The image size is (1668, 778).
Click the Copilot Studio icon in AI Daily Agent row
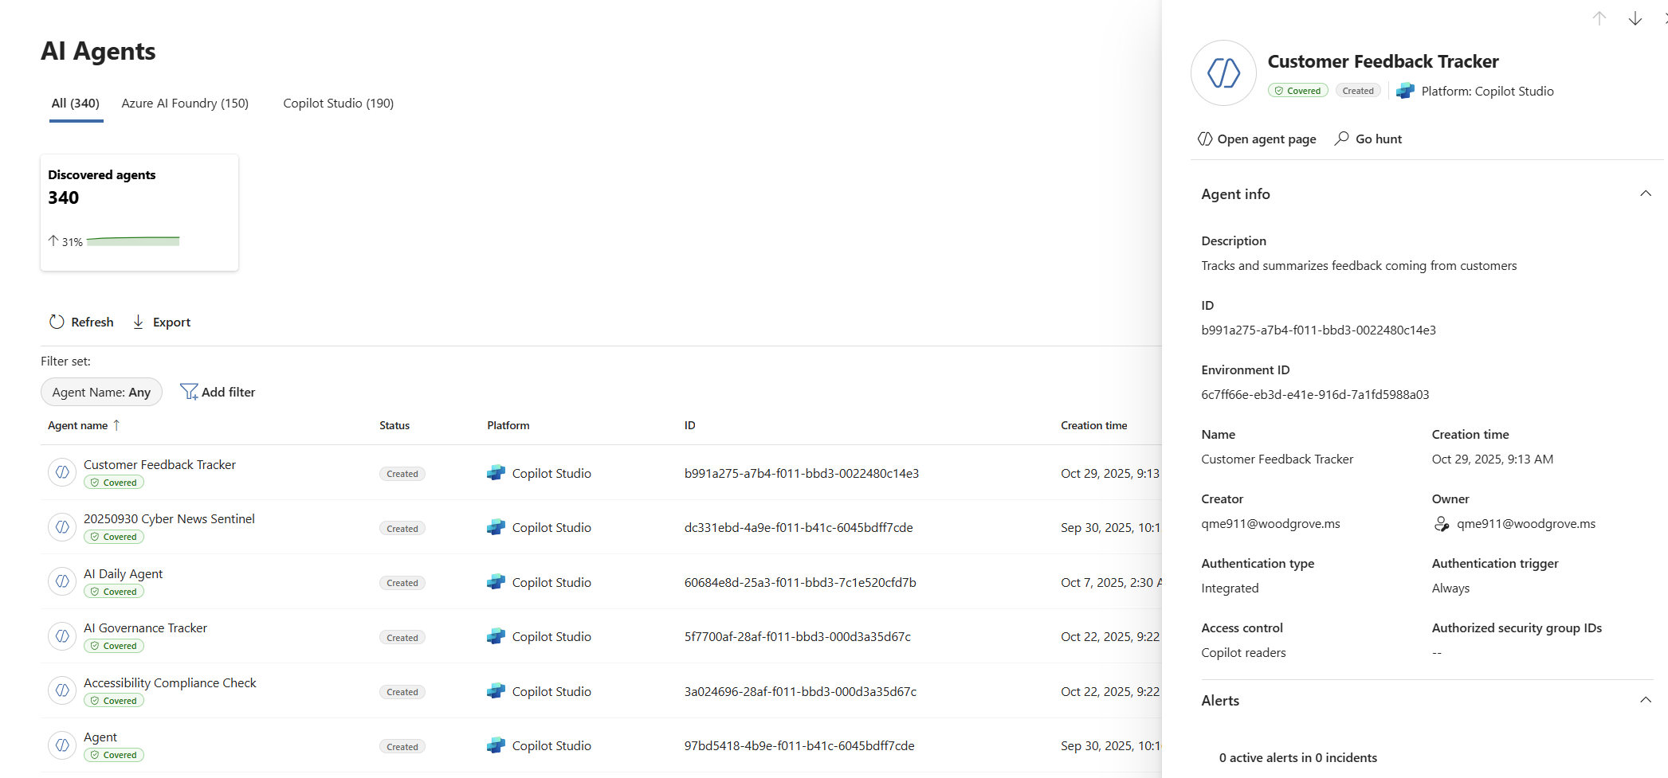(496, 582)
